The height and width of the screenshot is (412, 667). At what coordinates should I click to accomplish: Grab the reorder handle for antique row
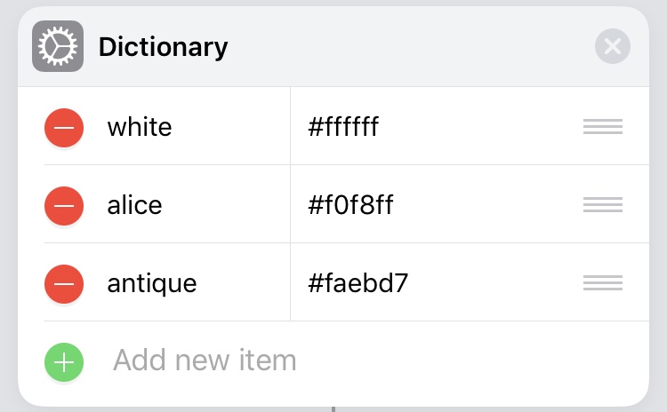(602, 284)
